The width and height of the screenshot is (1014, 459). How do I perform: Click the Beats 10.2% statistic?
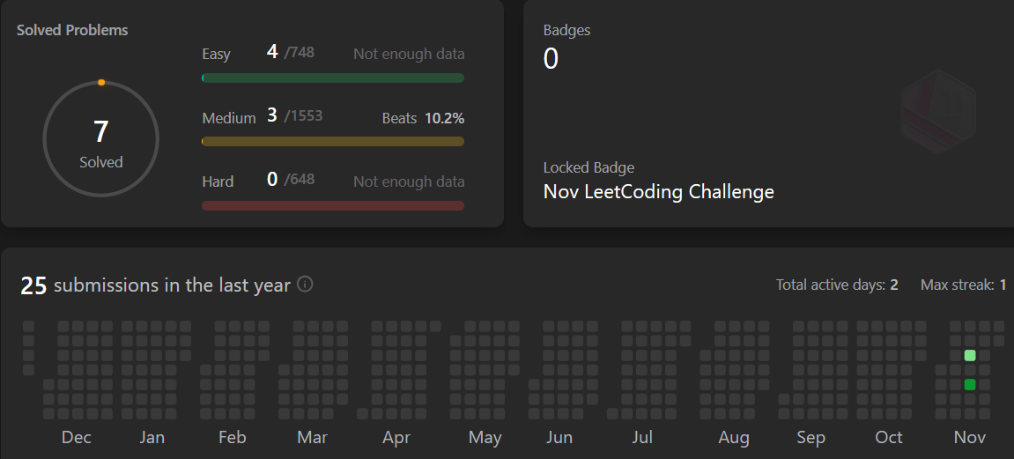click(x=423, y=118)
